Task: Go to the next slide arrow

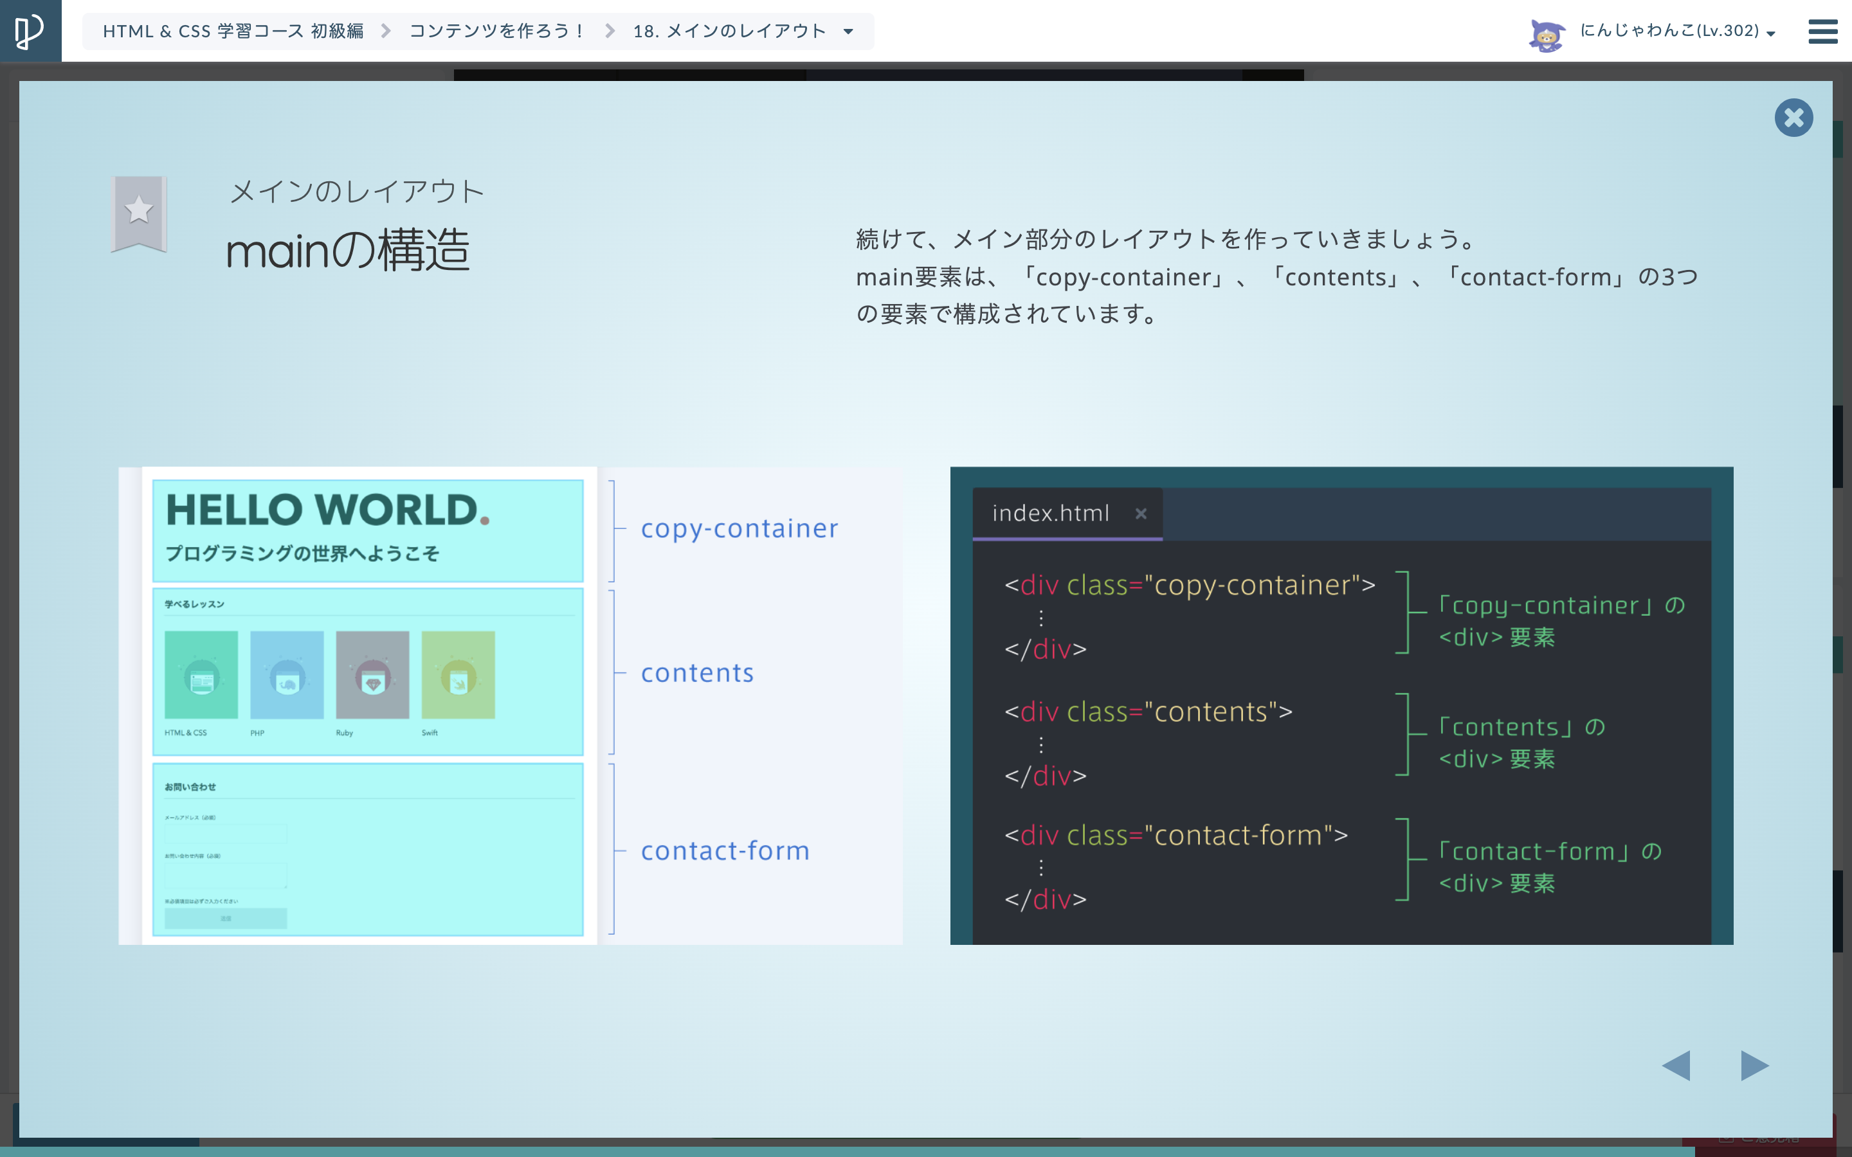Action: pyautogui.click(x=1754, y=1065)
